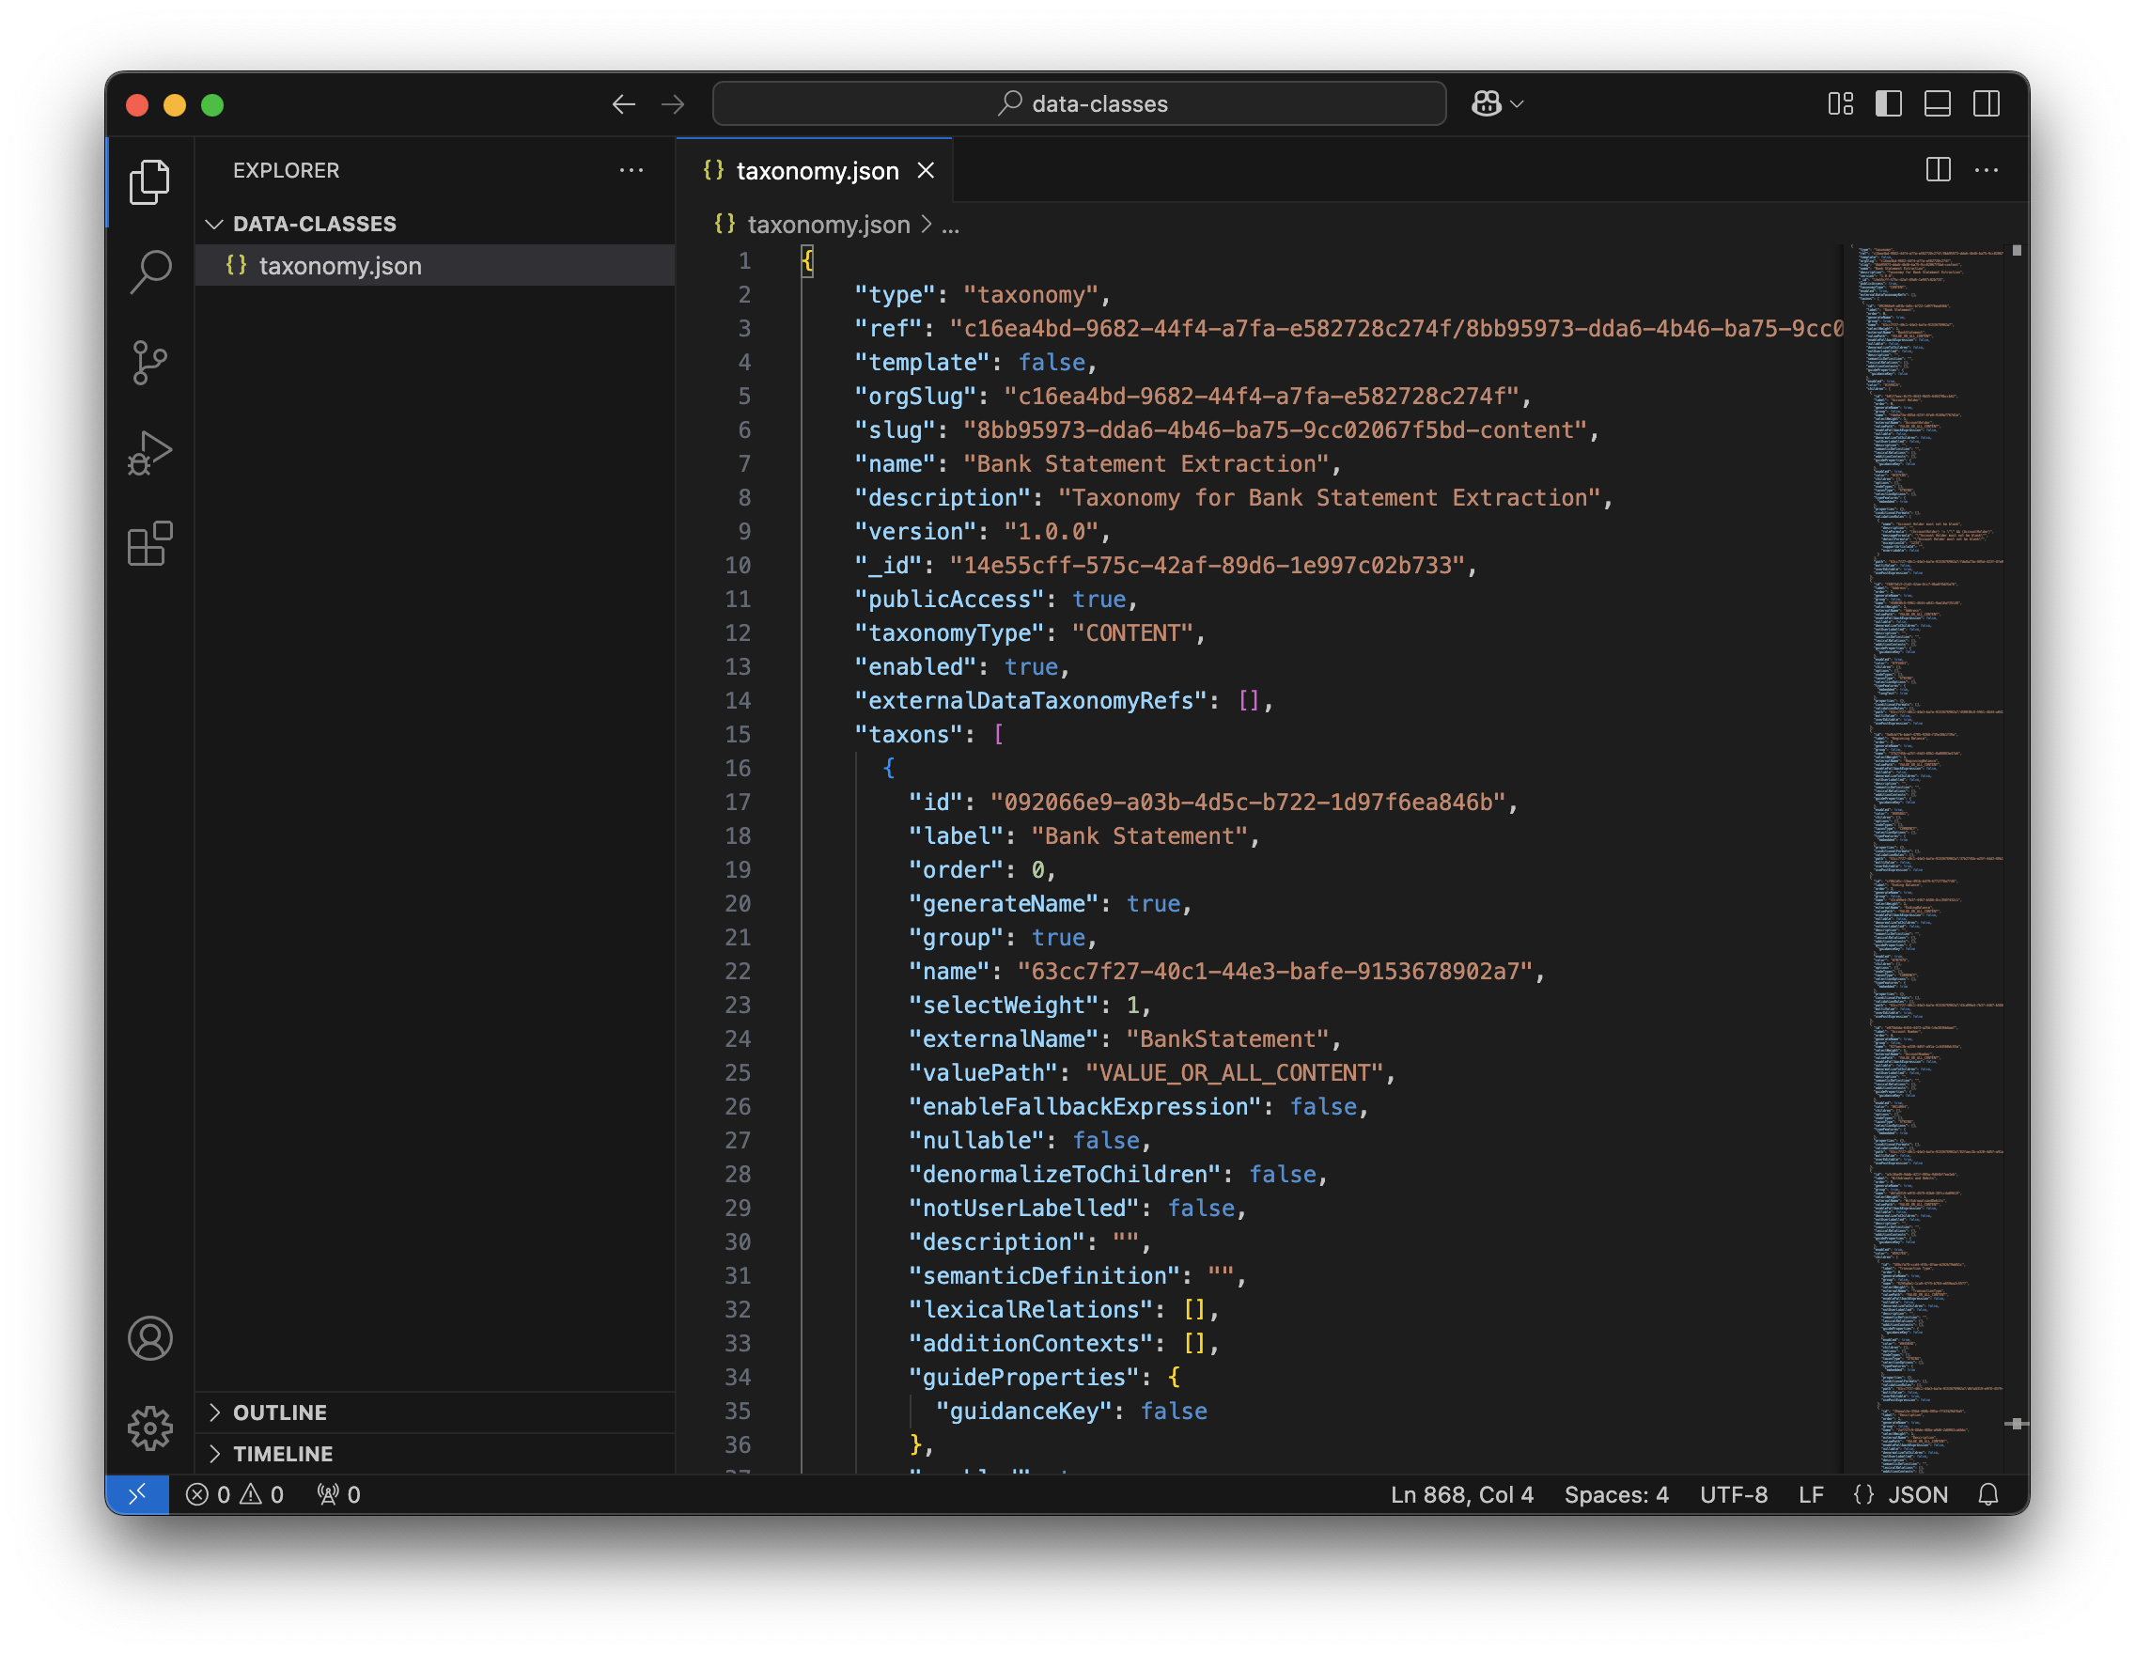Open the Run and Debug view

point(150,451)
